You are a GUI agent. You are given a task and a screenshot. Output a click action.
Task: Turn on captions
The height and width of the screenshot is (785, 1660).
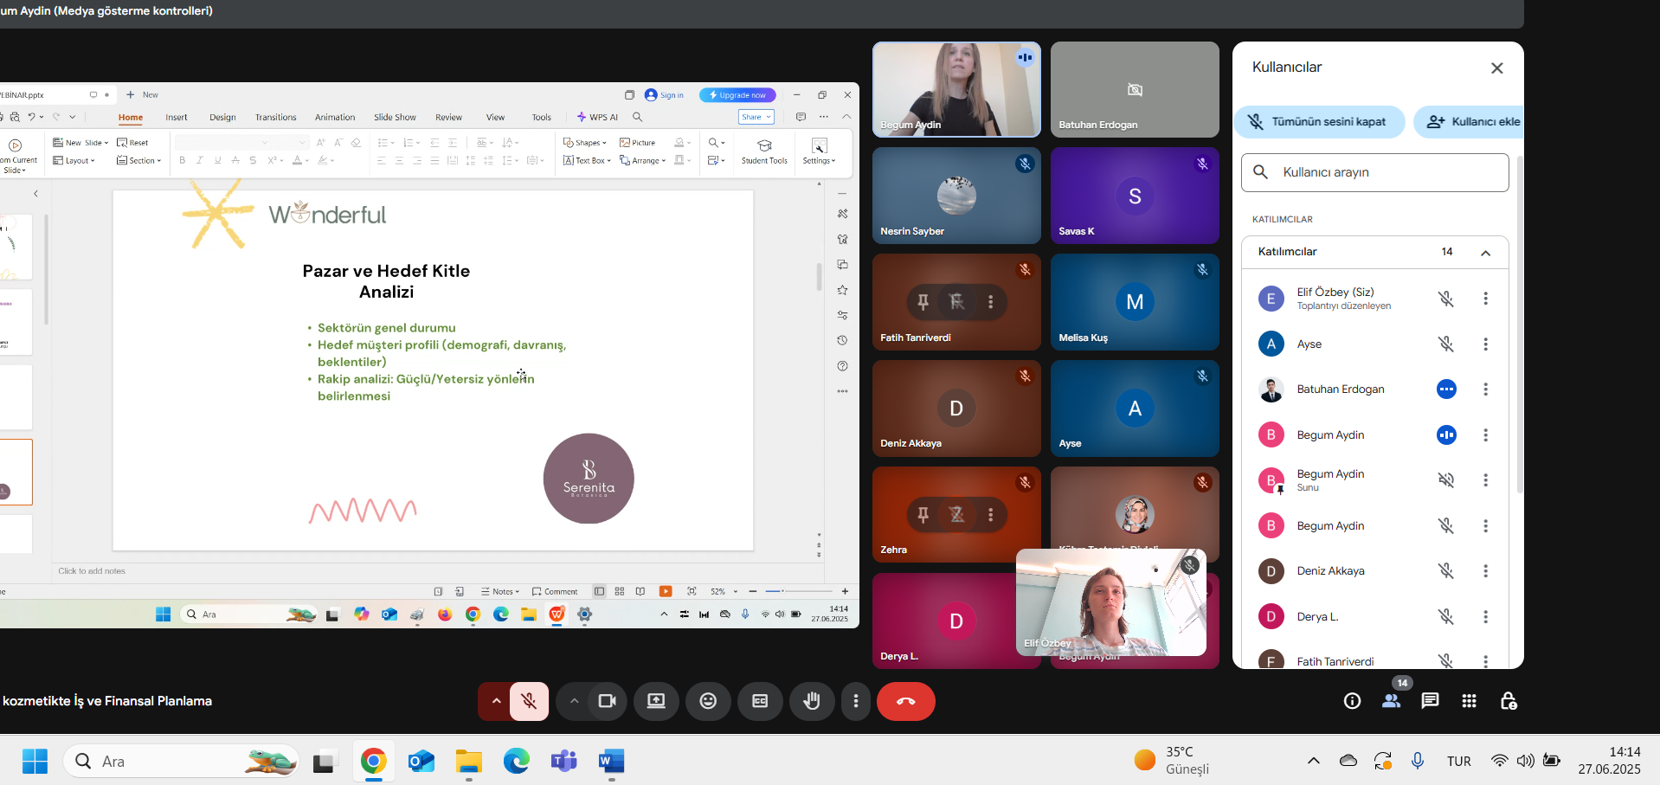(x=760, y=701)
